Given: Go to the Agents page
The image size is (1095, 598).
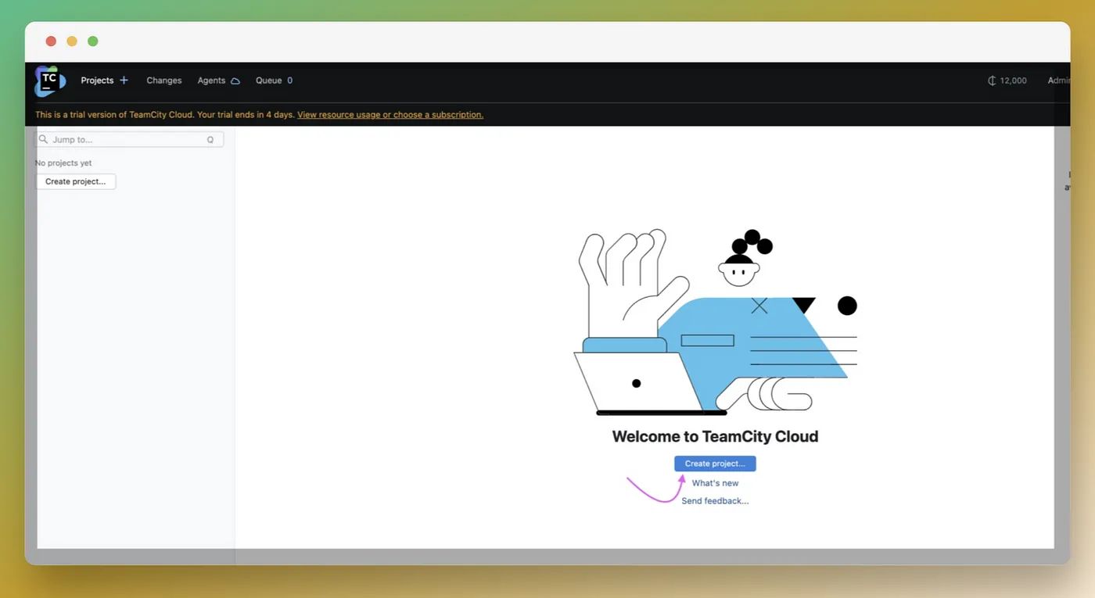Looking at the screenshot, I should 211,81.
